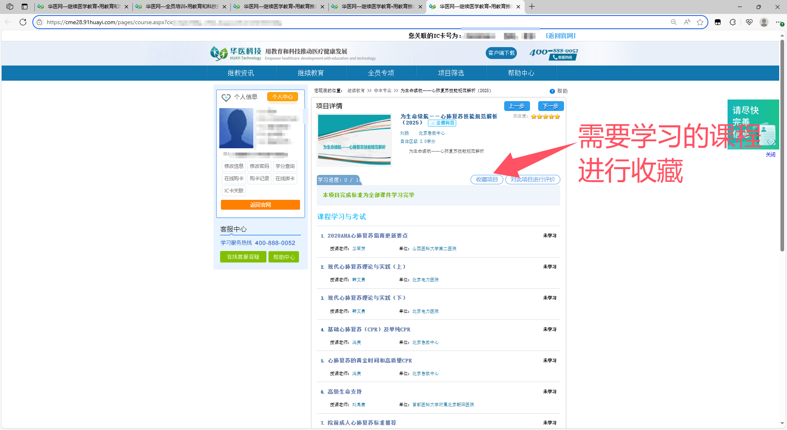Add page to favorites star icon
Viewport: 787px width, 430px height.
[x=700, y=22]
